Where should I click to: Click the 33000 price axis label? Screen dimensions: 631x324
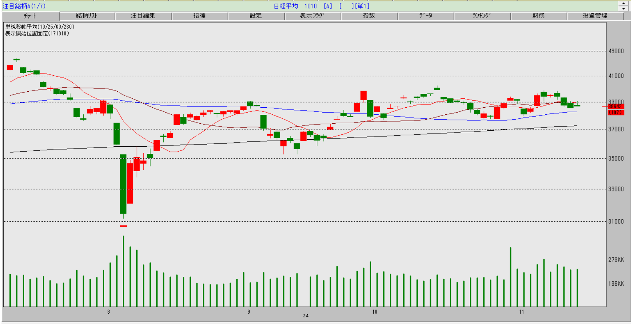click(x=616, y=189)
